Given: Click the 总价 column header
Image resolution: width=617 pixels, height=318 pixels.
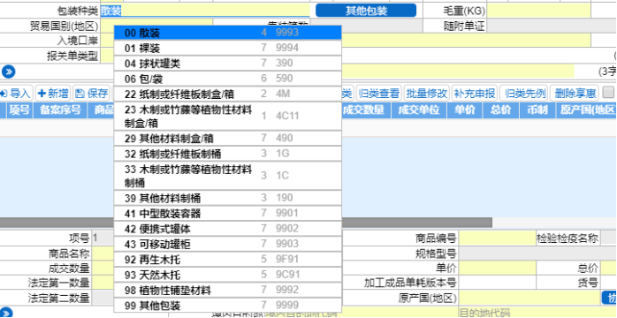Looking at the screenshot, I should click(501, 110).
